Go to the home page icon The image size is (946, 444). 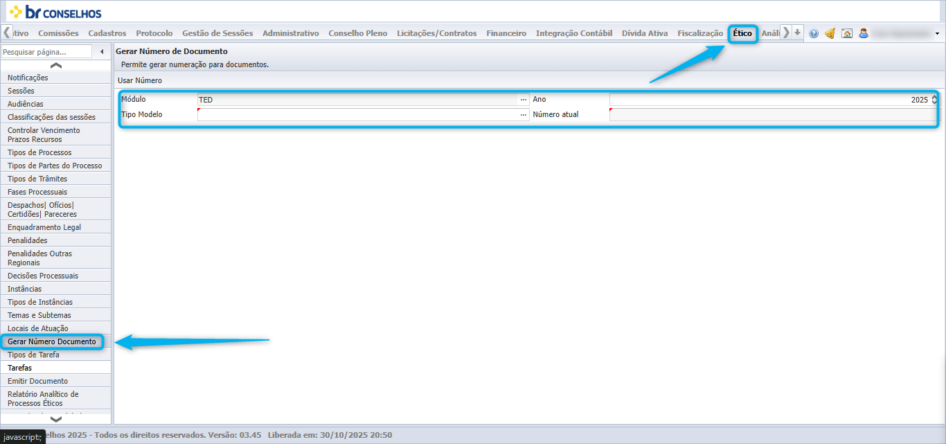coord(847,33)
